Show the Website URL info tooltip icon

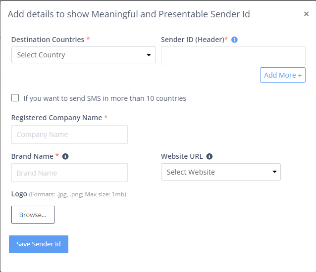210,156
